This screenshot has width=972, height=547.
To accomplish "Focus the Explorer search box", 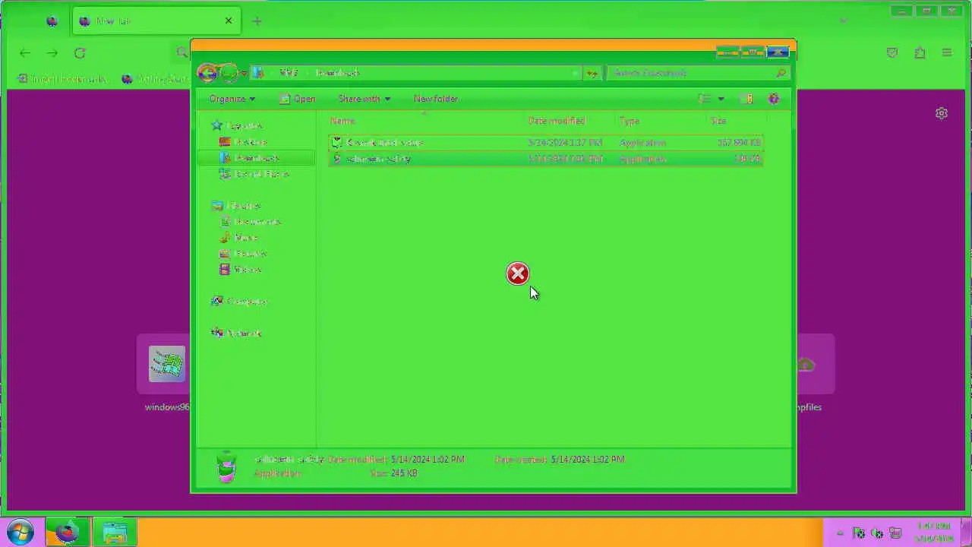I will 699,73.
